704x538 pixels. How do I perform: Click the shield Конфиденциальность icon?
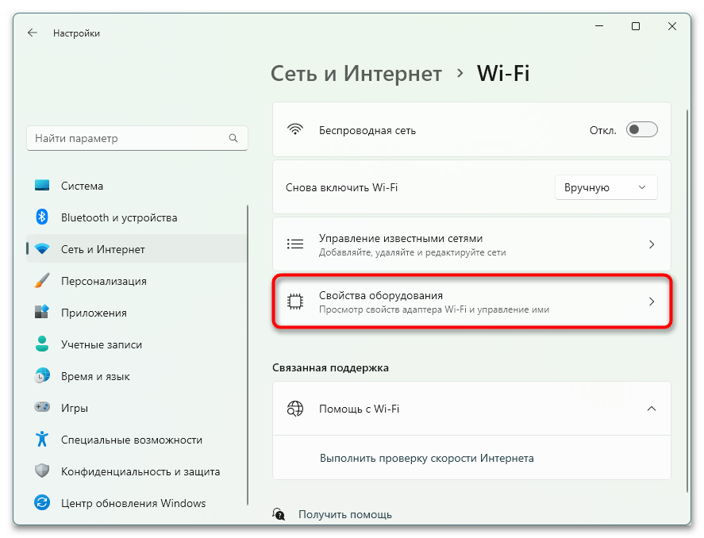[42, 471]
